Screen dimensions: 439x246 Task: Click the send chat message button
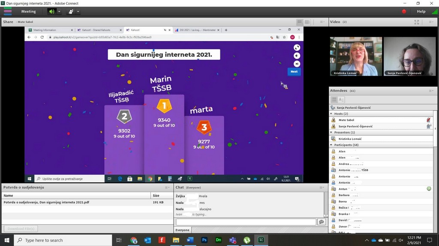(321, 222)
